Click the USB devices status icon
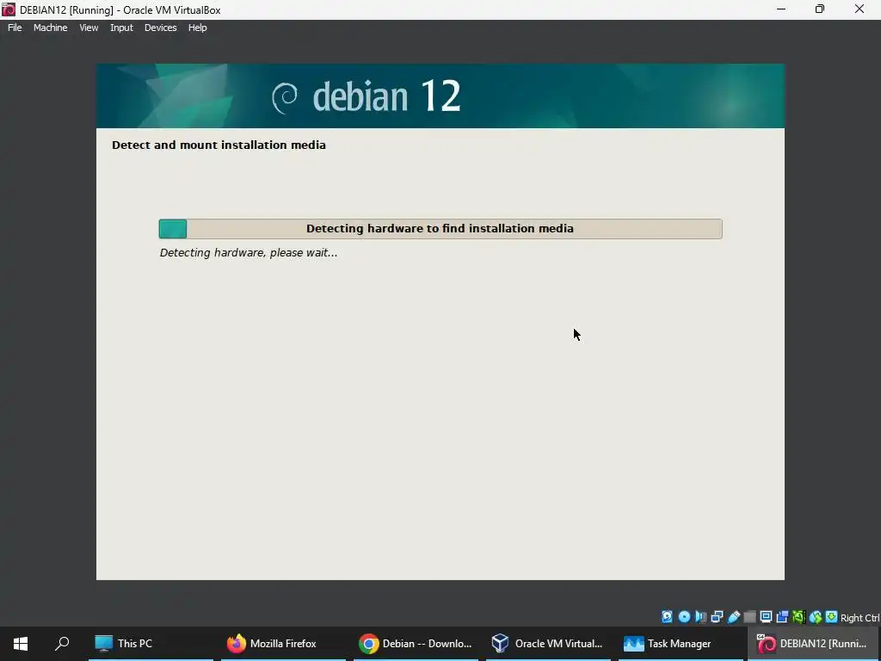Image resolution: width=881 pixels, height=661 pixels. (x=734, y=616)
